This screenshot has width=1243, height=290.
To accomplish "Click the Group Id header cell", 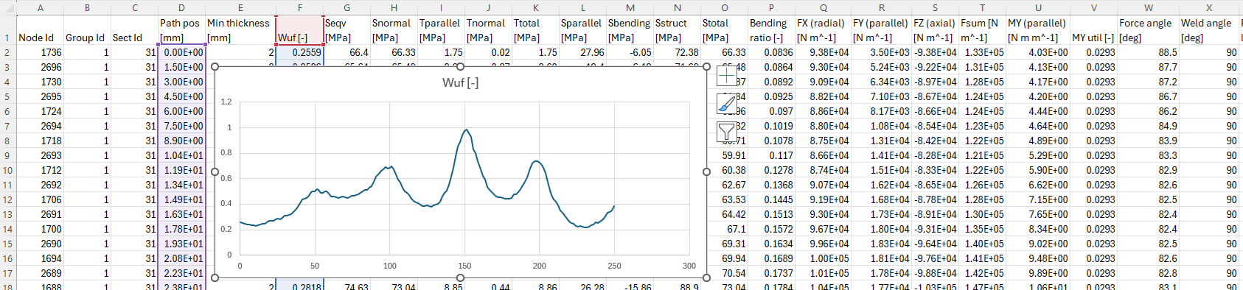I will tap(88, 30).
